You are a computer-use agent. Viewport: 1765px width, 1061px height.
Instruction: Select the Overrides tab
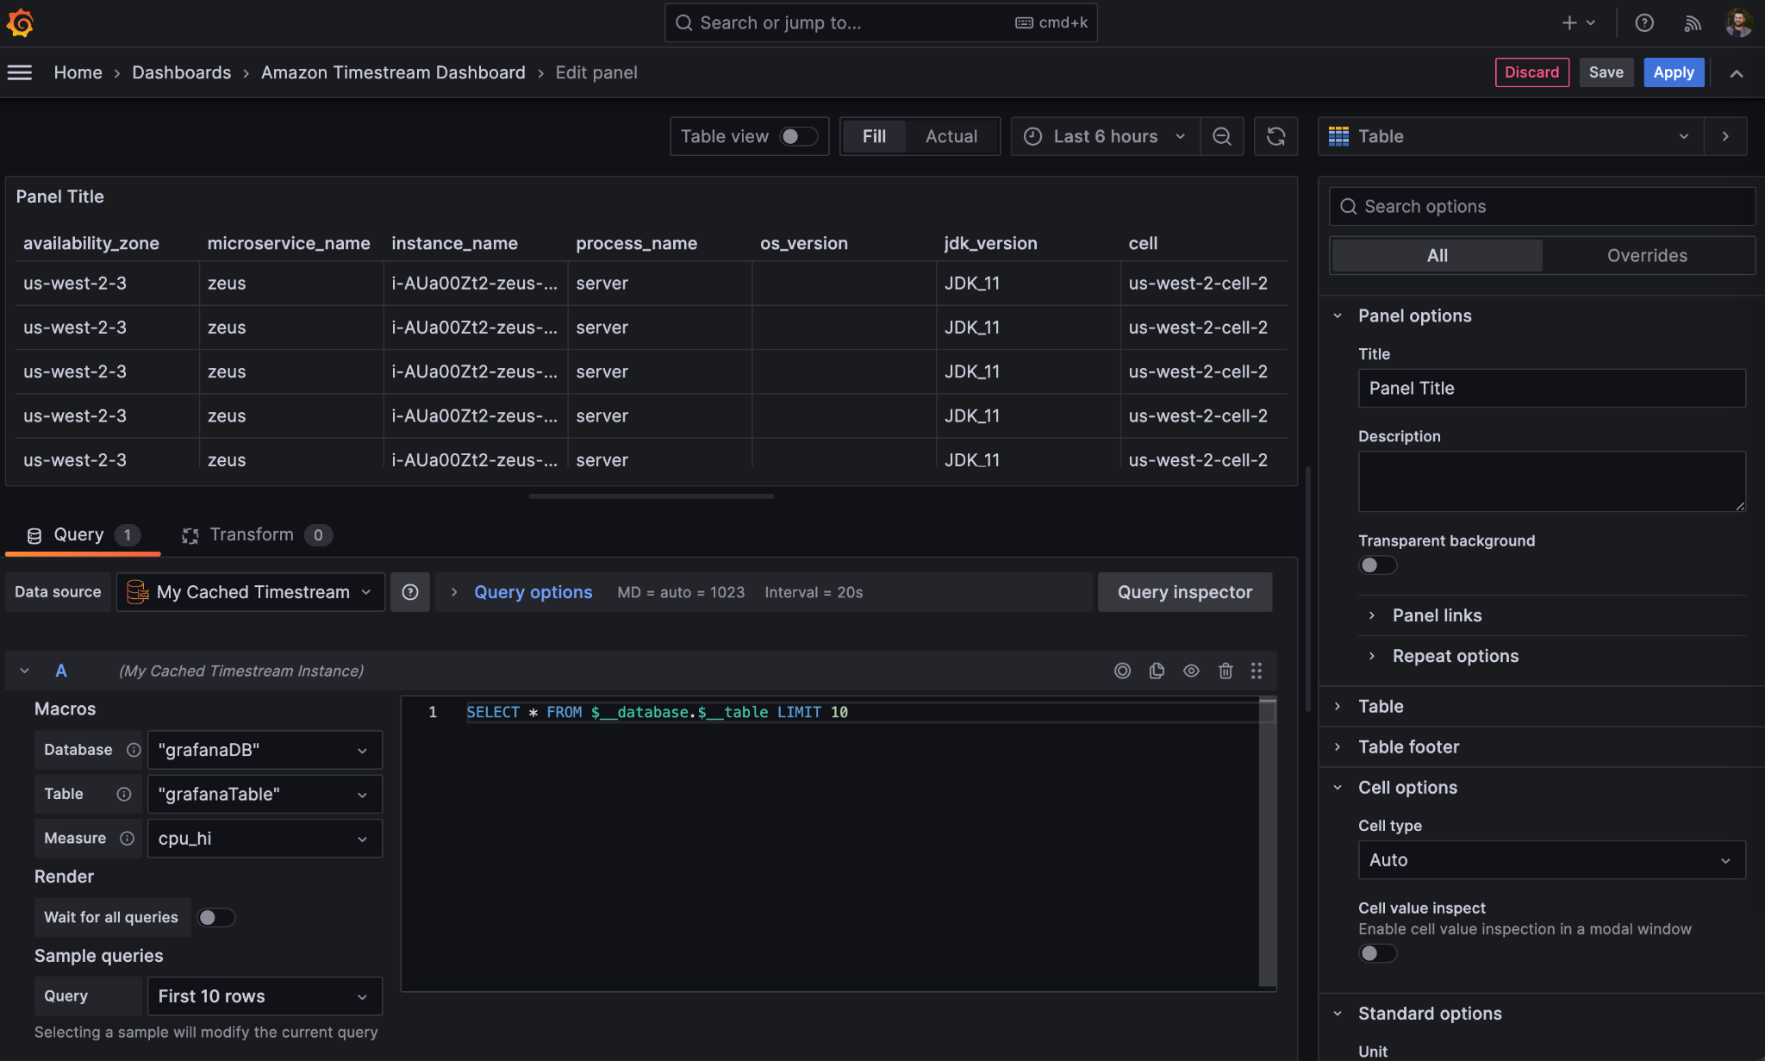[x=1647, y=255]
